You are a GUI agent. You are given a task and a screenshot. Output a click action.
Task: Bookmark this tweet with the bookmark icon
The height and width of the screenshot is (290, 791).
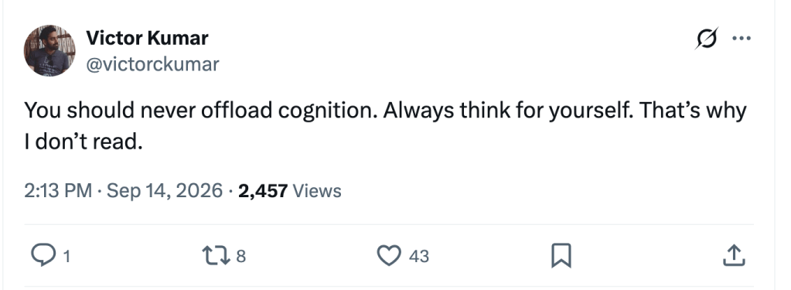point(561,256)
